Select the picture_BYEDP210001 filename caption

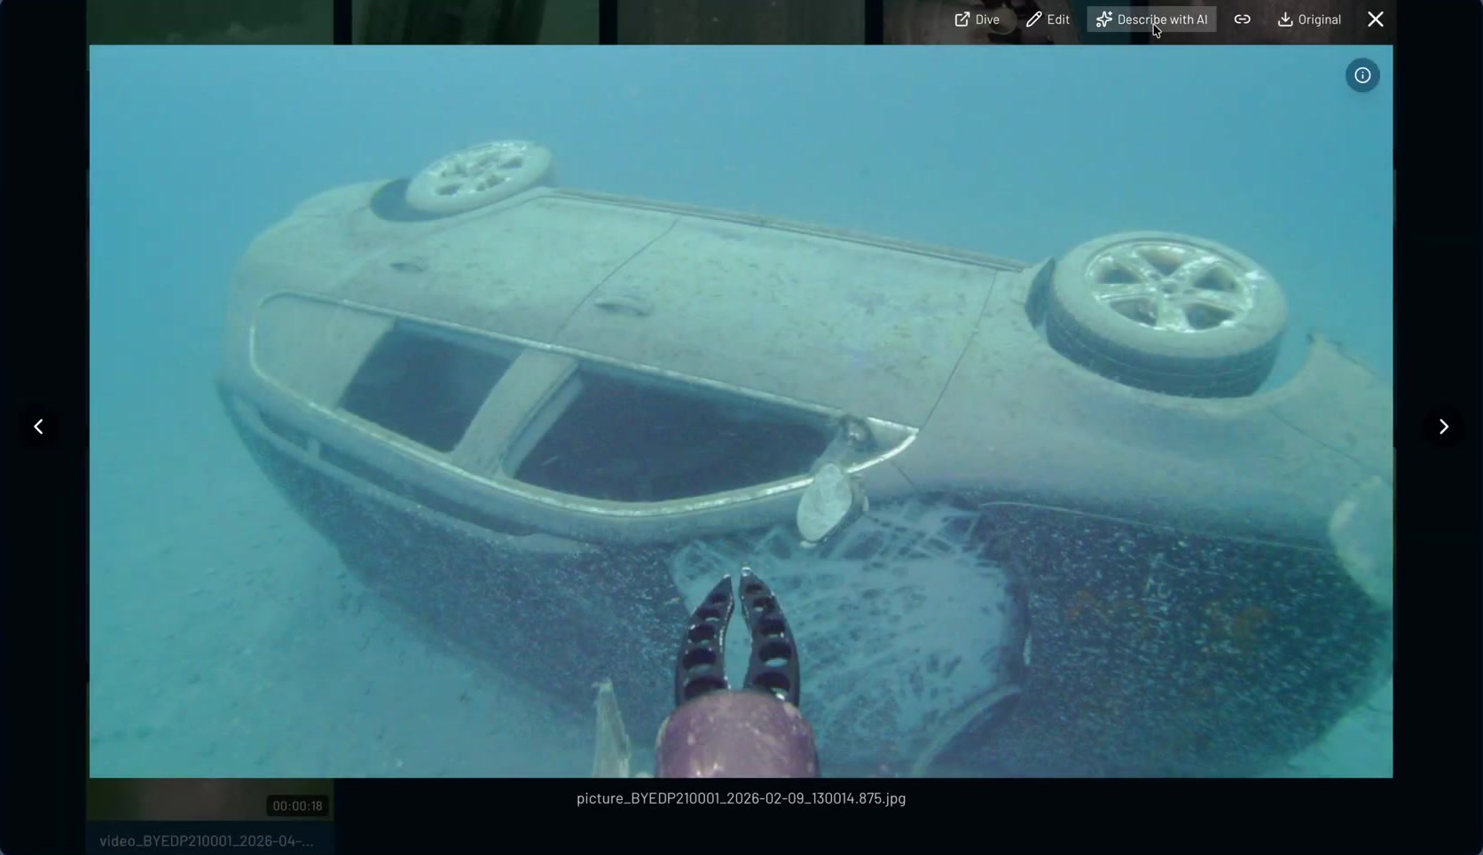(x=741, y=798)
